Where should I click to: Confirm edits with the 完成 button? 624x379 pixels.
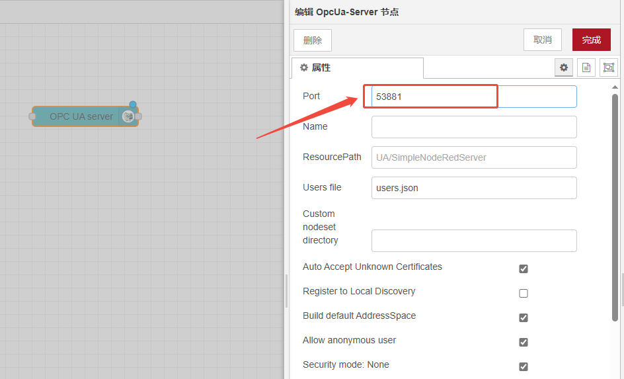coord(591,40)
